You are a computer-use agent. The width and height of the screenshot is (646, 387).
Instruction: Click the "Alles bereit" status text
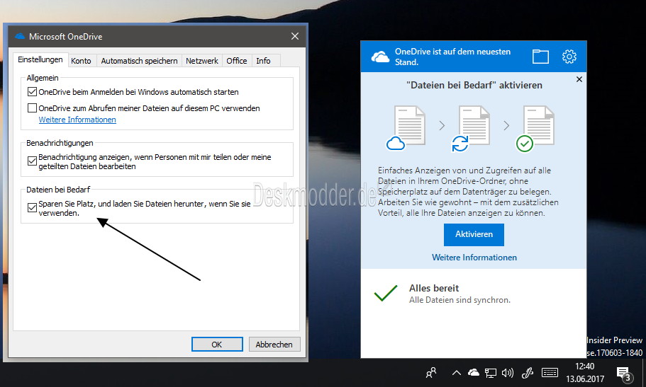(434, 288)
